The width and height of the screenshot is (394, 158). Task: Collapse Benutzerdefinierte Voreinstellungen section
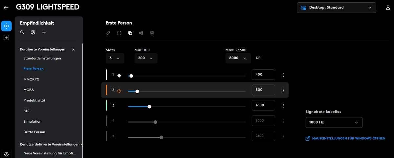coord(81,144)
